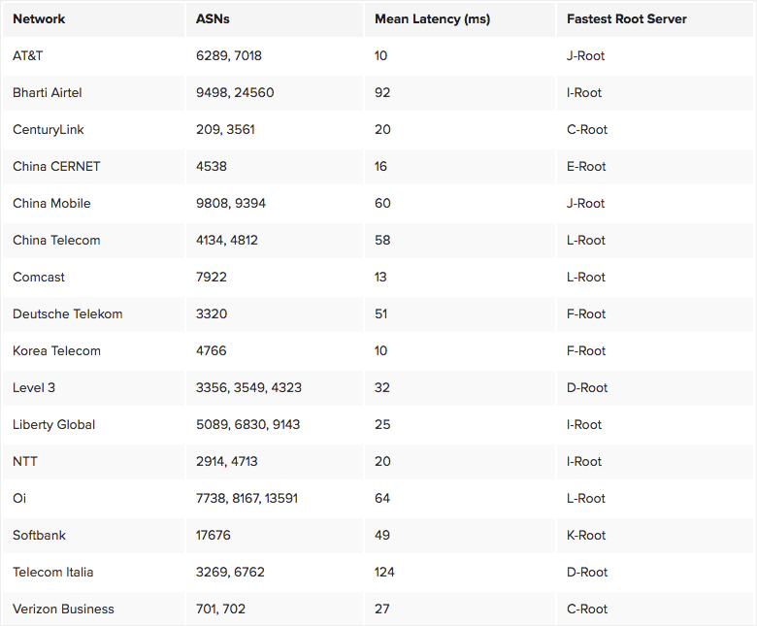This screenshot has width=757, height=626.
Task: Click NTT's ASNs 2914, 4713
Action: tap(227, 462)
